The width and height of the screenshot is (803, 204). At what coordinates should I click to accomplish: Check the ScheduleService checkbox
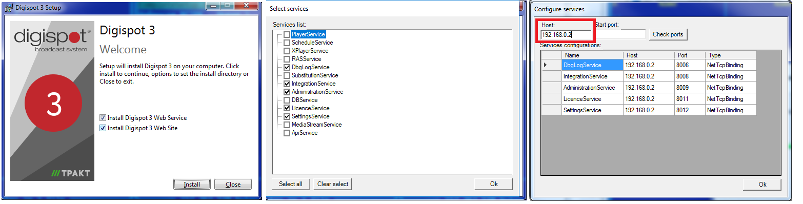click(x=287, y=43)
